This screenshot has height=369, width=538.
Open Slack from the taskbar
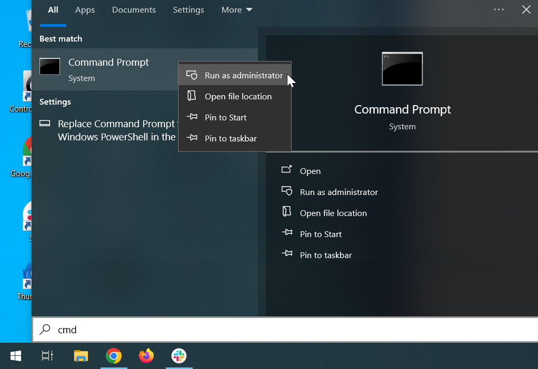[x=179, y=356]
